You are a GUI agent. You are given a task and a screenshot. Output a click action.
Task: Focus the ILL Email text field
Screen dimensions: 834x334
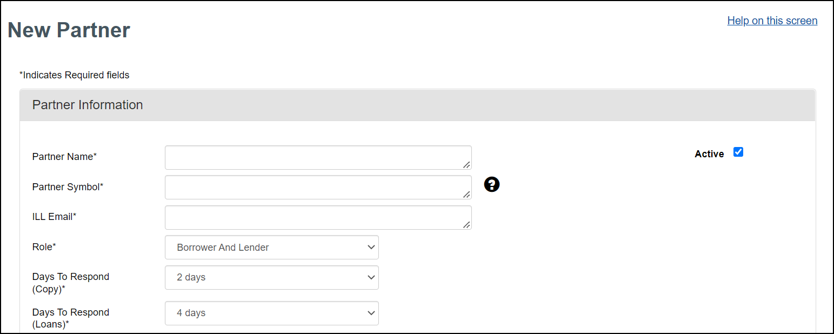(x=318, y=217)
